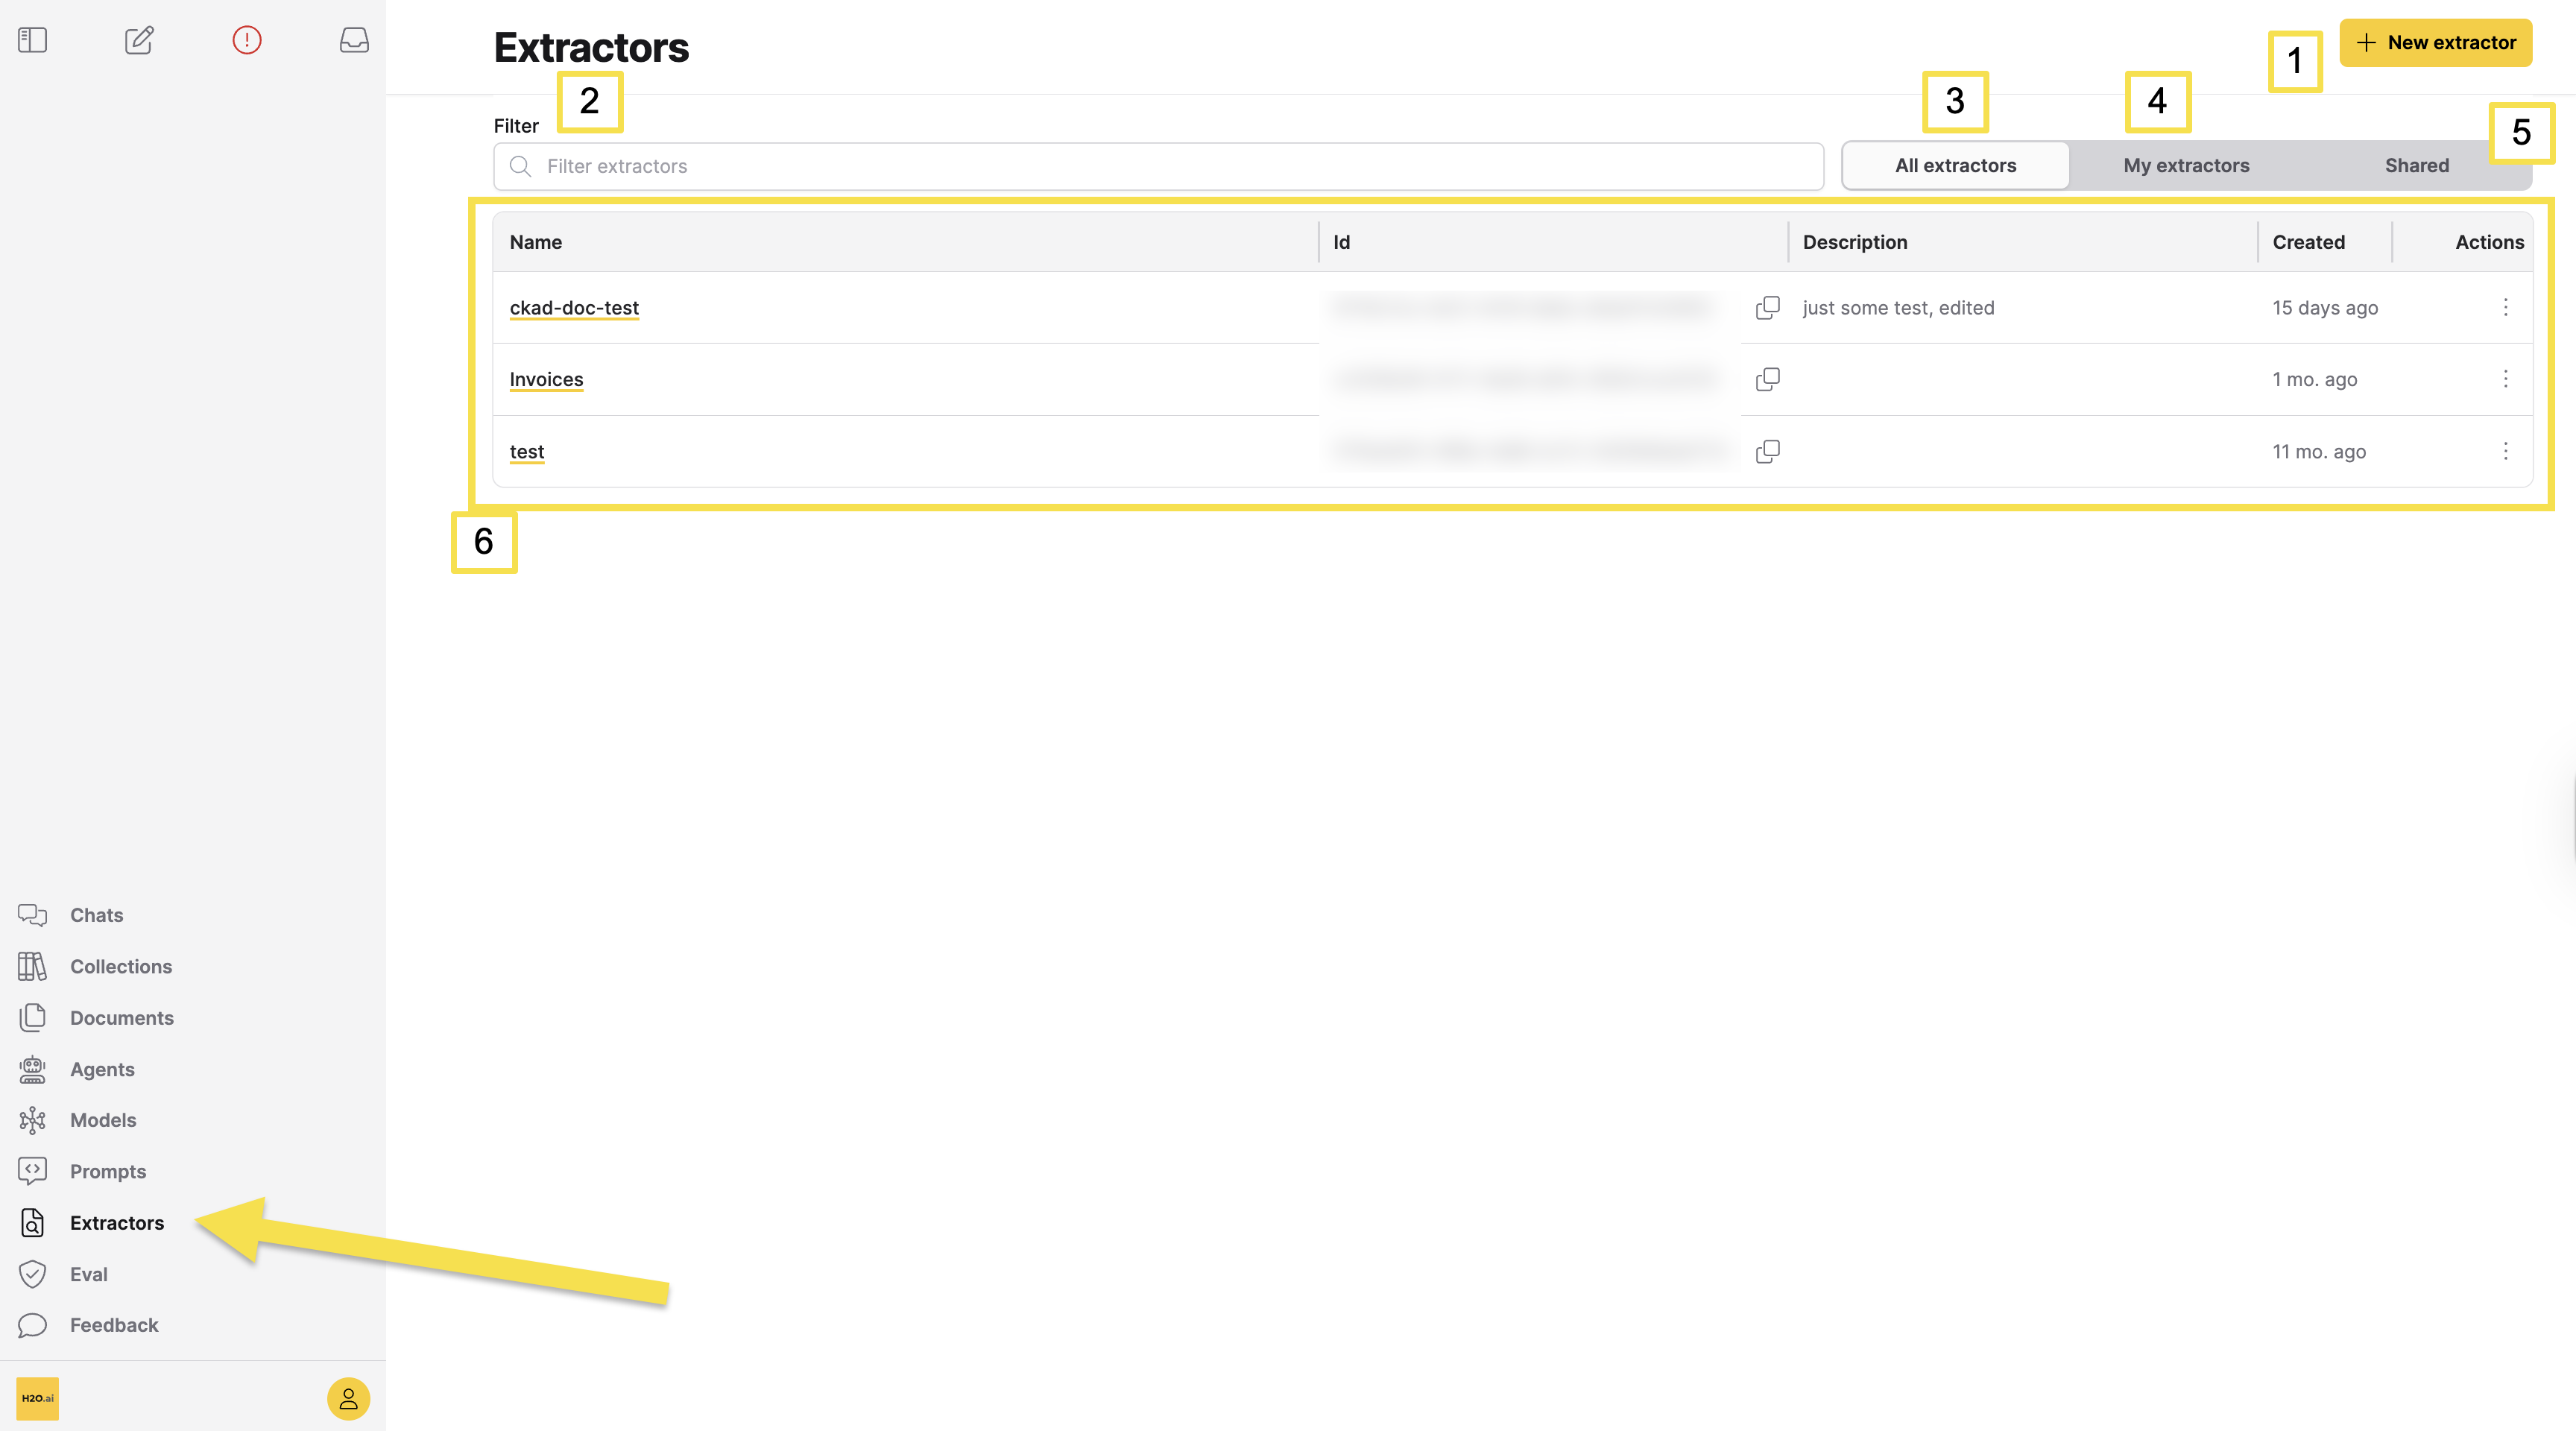Switch to the Shared tab
Image resolution: width=2576 pixels, height=1431 pixels.
point(2416,165)
